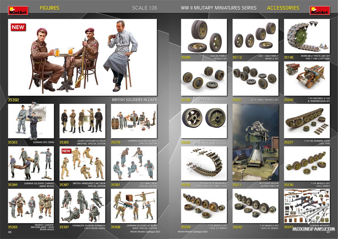Click the TOTENKOPF DIVISION caption text
Viewport: 338px width, 239px height.
pyautogui.click(x=90, y=227)
